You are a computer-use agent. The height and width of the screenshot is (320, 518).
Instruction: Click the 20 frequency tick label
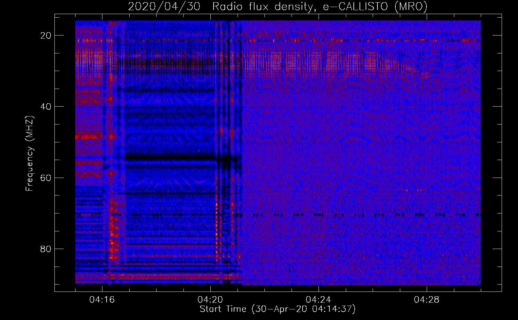point(46,36)
